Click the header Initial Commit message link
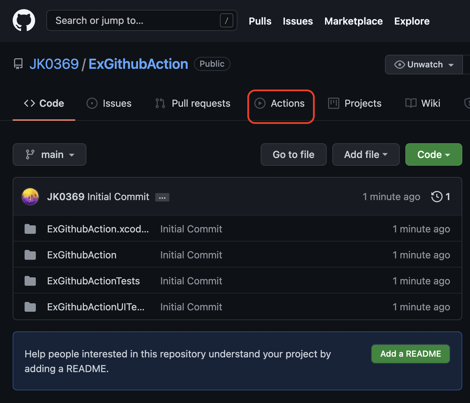470x403 pixels. tap(118, 197)
